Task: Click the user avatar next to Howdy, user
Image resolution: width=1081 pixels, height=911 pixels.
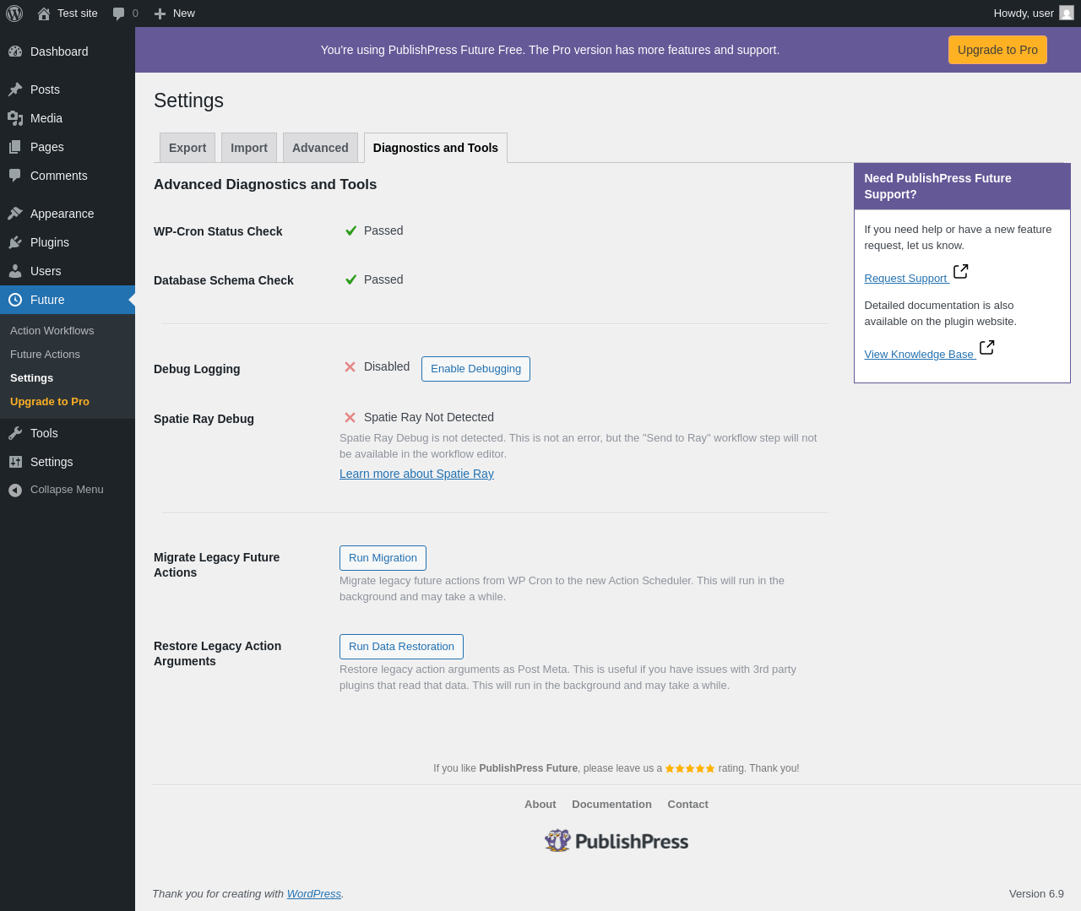Action: click(x=1067, y=14)
